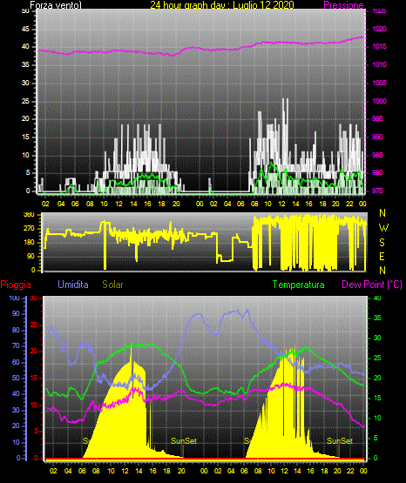Click the green 40 temperature axis value
This screenshot has width=406, height=483.
(x=377, y=299)
